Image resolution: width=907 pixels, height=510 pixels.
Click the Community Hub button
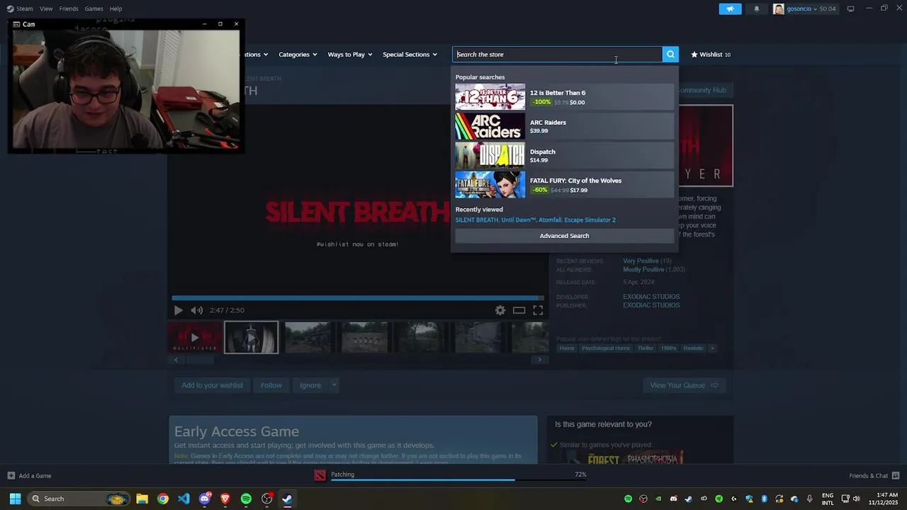[703, 90]
